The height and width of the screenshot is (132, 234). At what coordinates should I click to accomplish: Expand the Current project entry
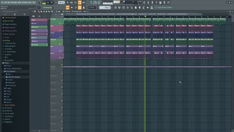(x=10, y=18)
